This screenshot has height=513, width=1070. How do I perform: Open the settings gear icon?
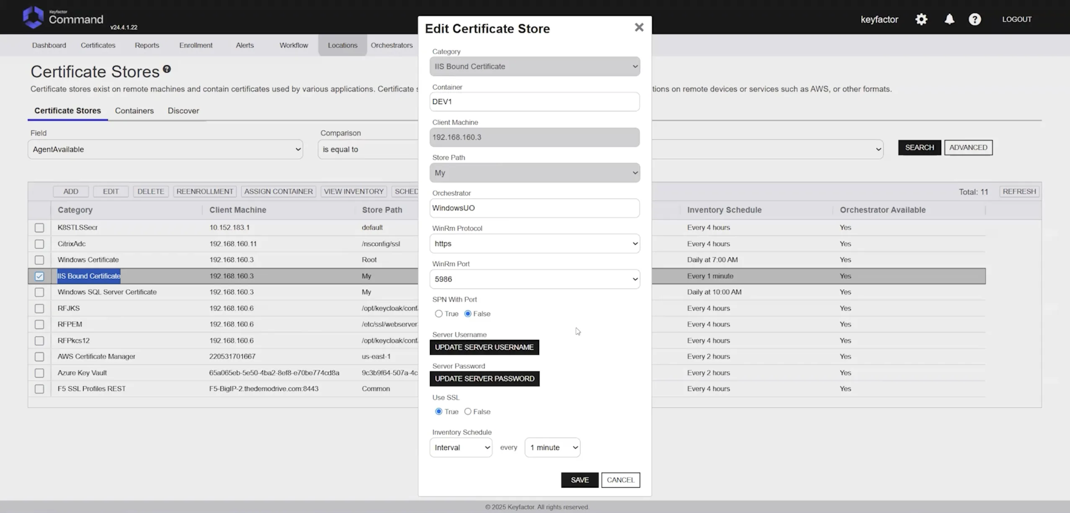point(921,19)
